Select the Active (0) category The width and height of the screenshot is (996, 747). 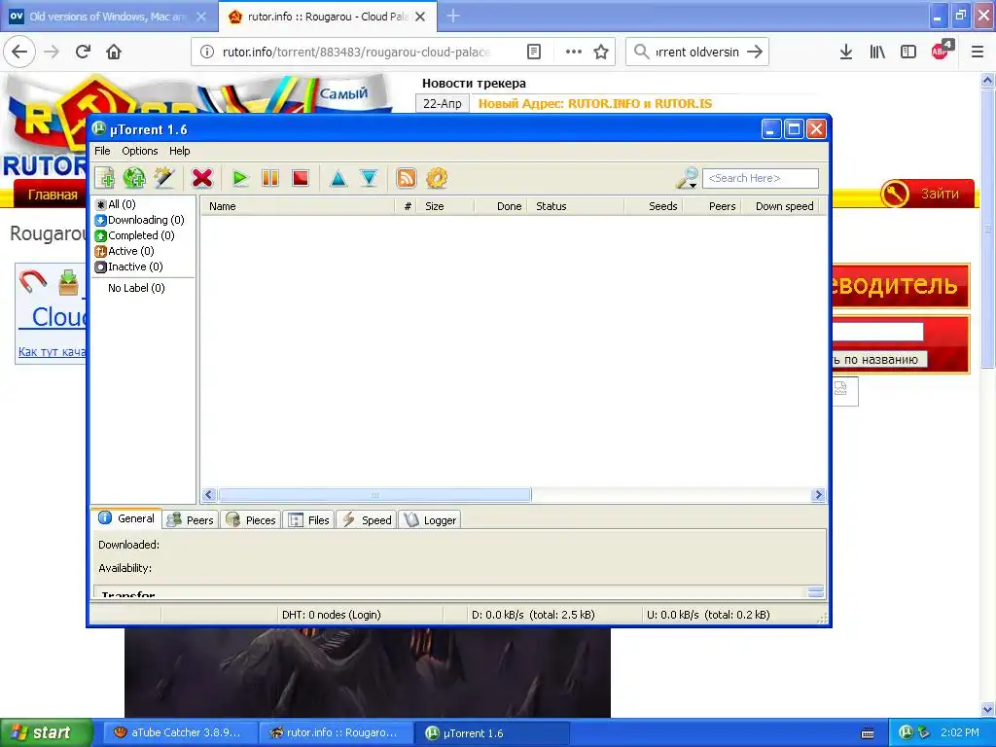coord(124,251)
